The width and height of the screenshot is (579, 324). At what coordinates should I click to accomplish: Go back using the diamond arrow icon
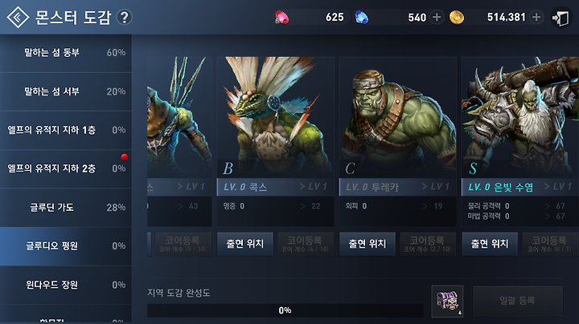click(x=18, y=17)
